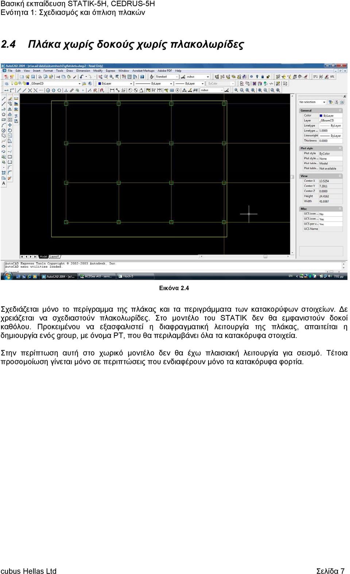Collapse the View properties section
Viewport: 350px width, 574px height.
click(x=340, y=176)
